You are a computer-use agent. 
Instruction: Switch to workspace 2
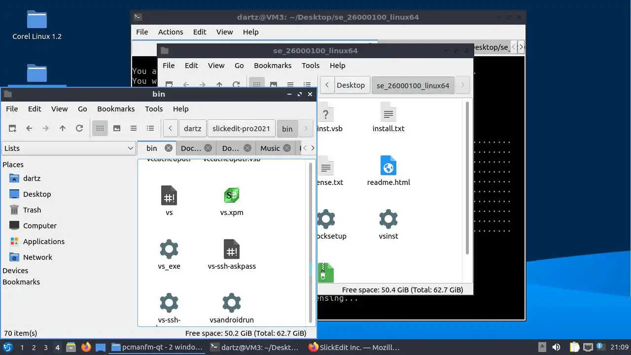pyautogui.click(x=34, y=347)
